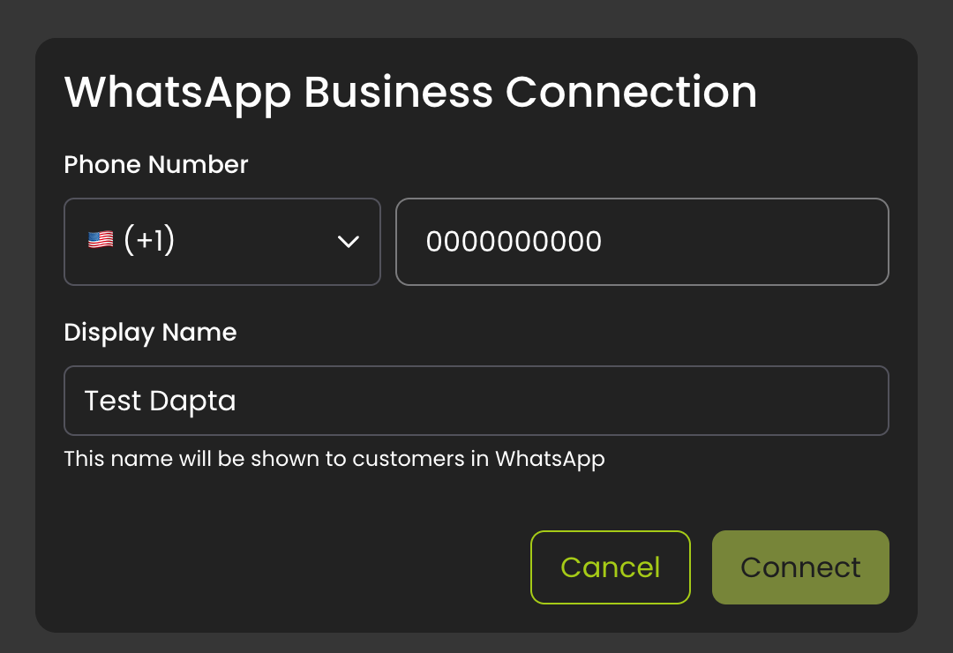Open the country code dropdown
This screenshot has width=953, height=653.
pyautogui.click(x=221, y=239)
